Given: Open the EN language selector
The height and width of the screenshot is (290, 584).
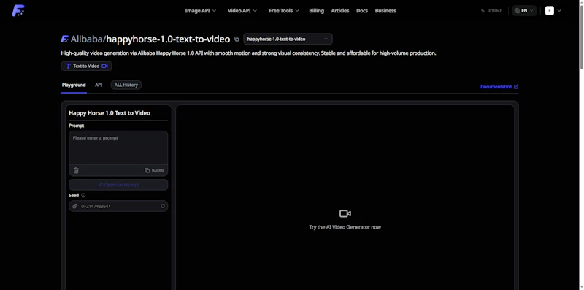Looking at the screenshot, I should point(524,11).
